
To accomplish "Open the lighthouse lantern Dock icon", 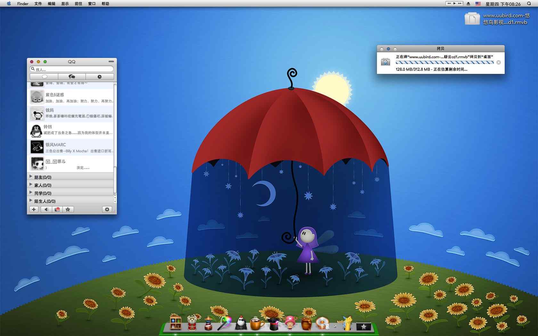I will coord(208,323).
